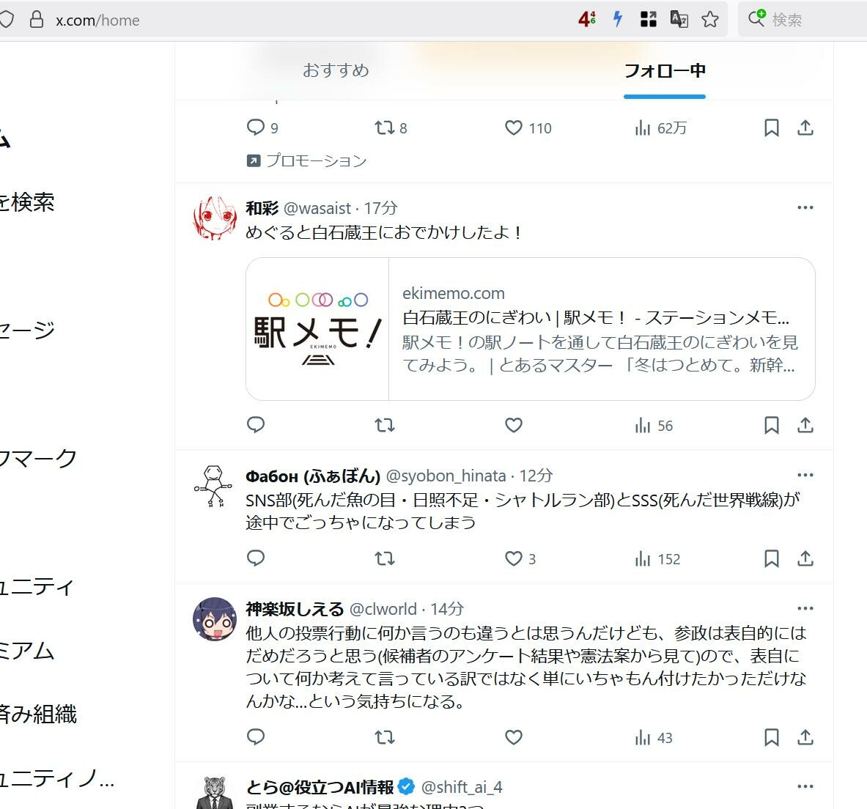Image resolution: width=867 pixels, height=809 pixels.
Task: View analytics showing 56 views
Action: (x=654, y=425)
